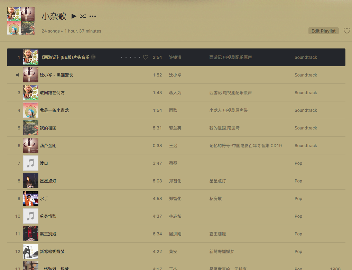This screenshot has height=270, width=352.
Task: Click album artwork for 水手
Action: click(x=31, y=199)
